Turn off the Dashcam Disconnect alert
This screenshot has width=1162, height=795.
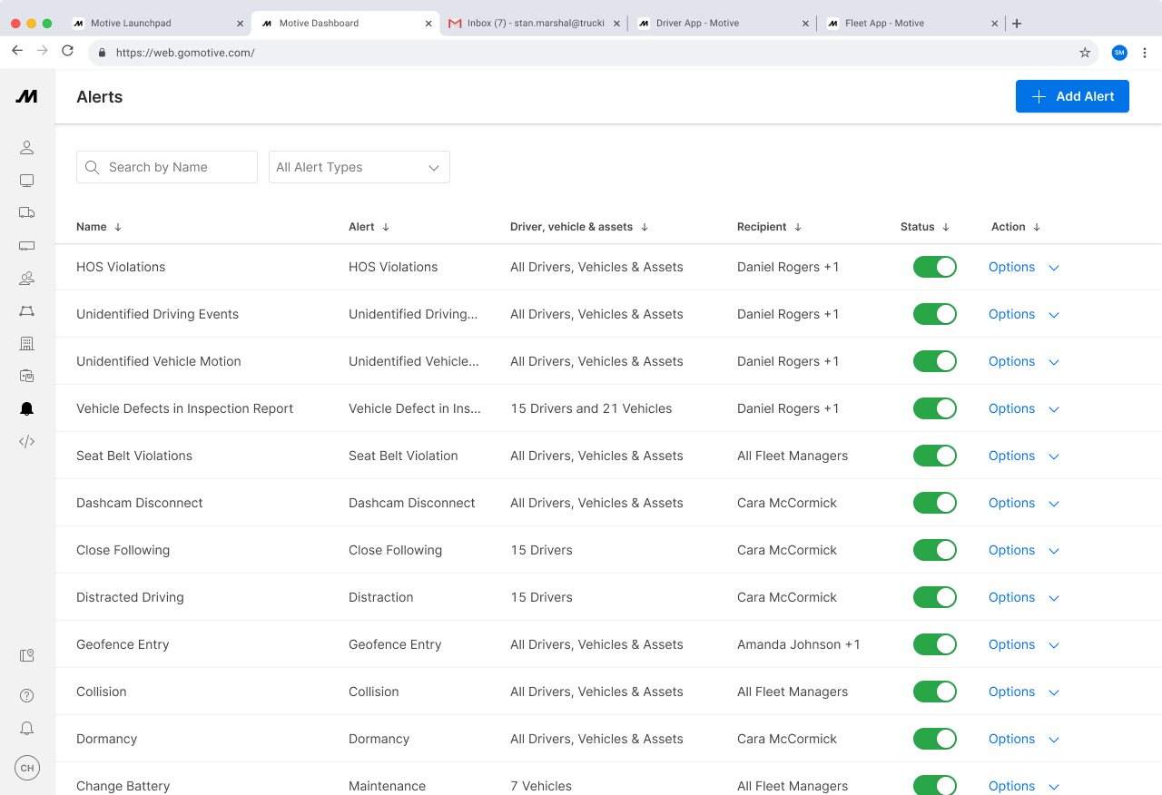coord(934,503)
